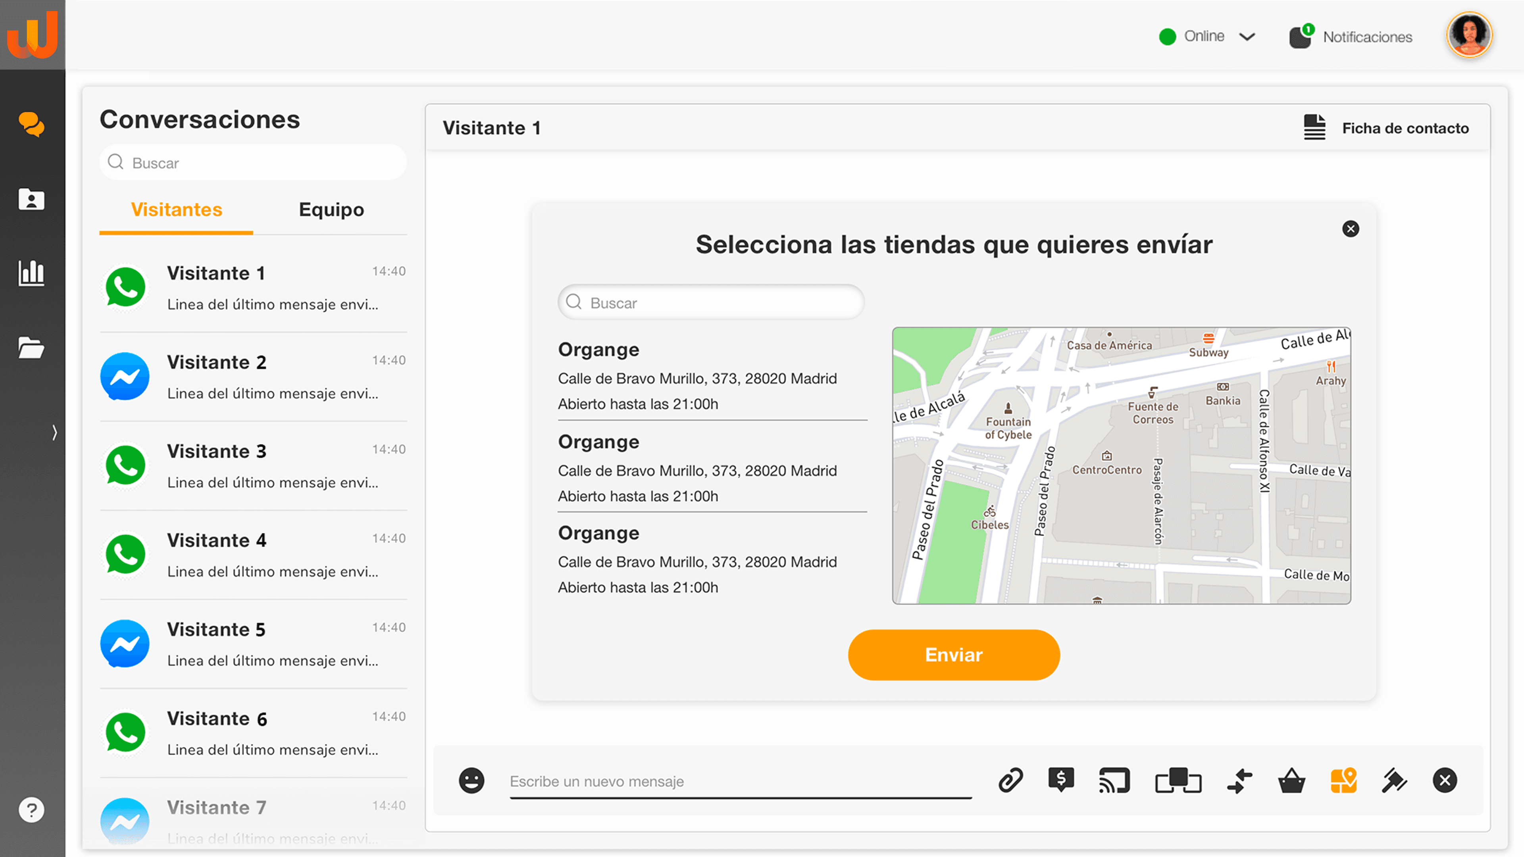Screen dimensions: 1524x857
Task: Click the attach link icon in message bar
Action: [x=1010, y=780]
